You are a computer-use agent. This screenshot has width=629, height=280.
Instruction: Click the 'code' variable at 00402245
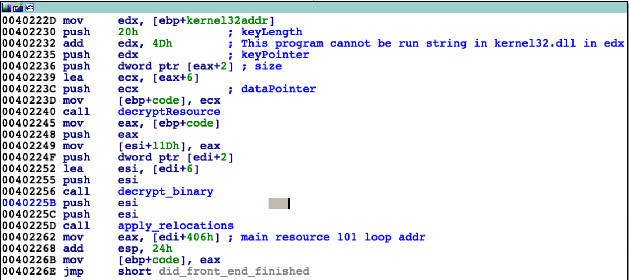click(200, 123)
